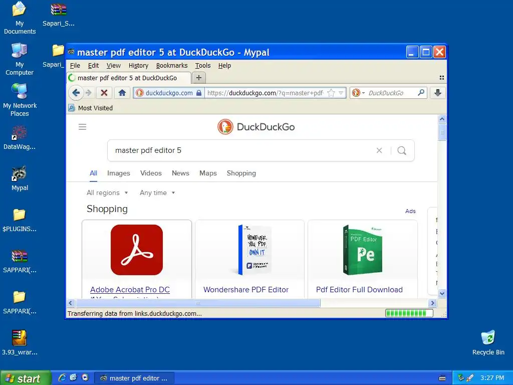
Task: Click the search bar magnifier icon
Action: click(x=421, y=93)
